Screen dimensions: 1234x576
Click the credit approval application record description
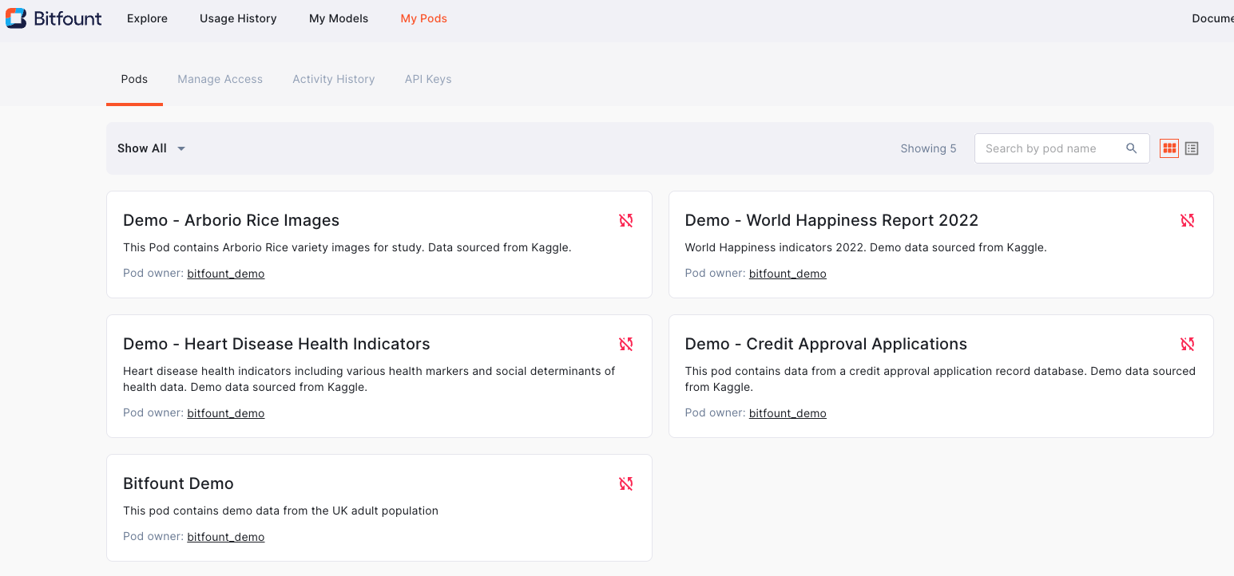click(940, 379)
